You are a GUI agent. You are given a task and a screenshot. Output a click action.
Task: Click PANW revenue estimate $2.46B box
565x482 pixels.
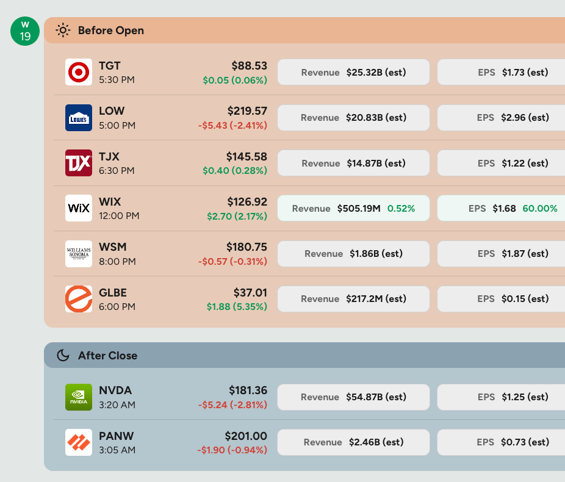(353, 442)
